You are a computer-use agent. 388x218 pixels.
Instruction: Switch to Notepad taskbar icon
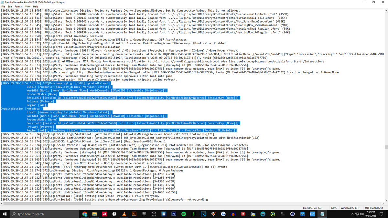click(x=322, y=214)
